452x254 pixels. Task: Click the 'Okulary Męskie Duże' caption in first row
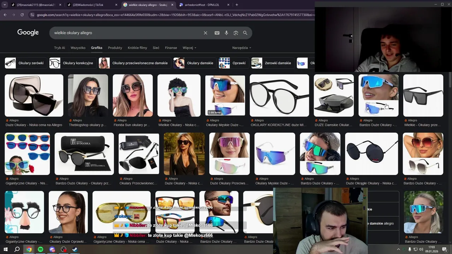(225, 125)
